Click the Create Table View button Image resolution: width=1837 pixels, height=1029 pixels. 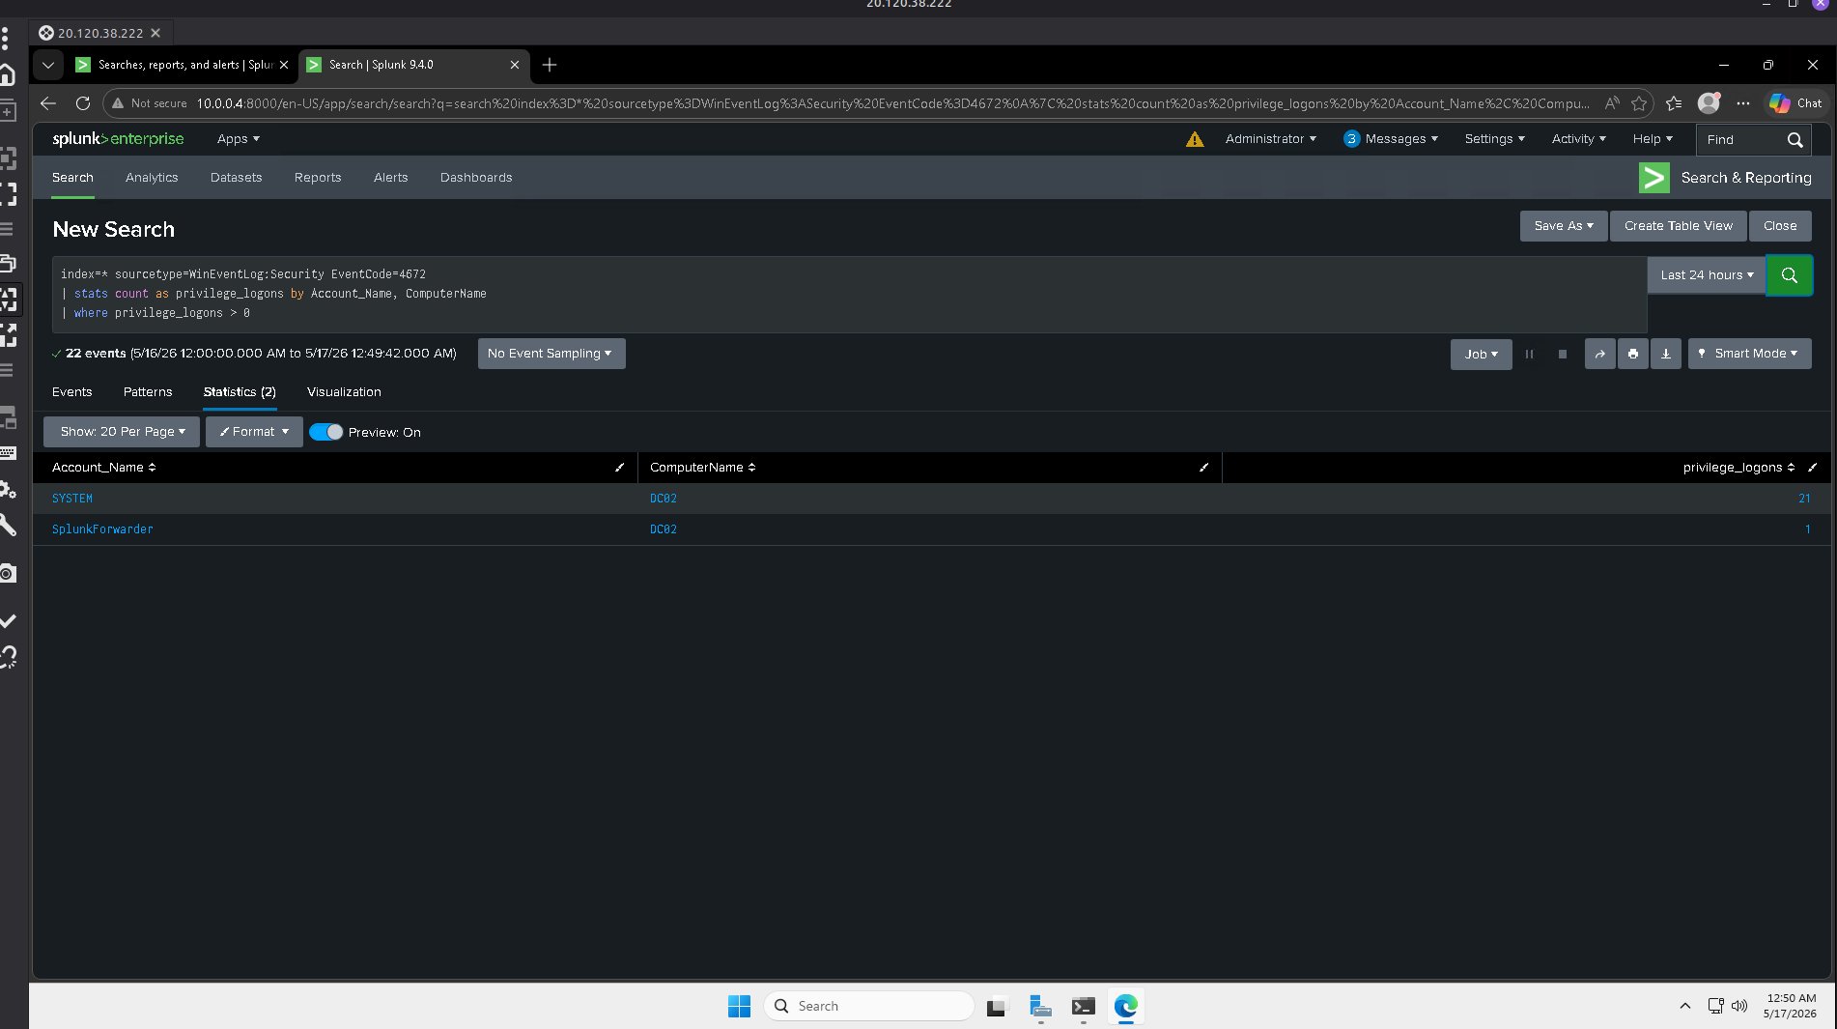pyautogui.click(x=1679, y=226)
